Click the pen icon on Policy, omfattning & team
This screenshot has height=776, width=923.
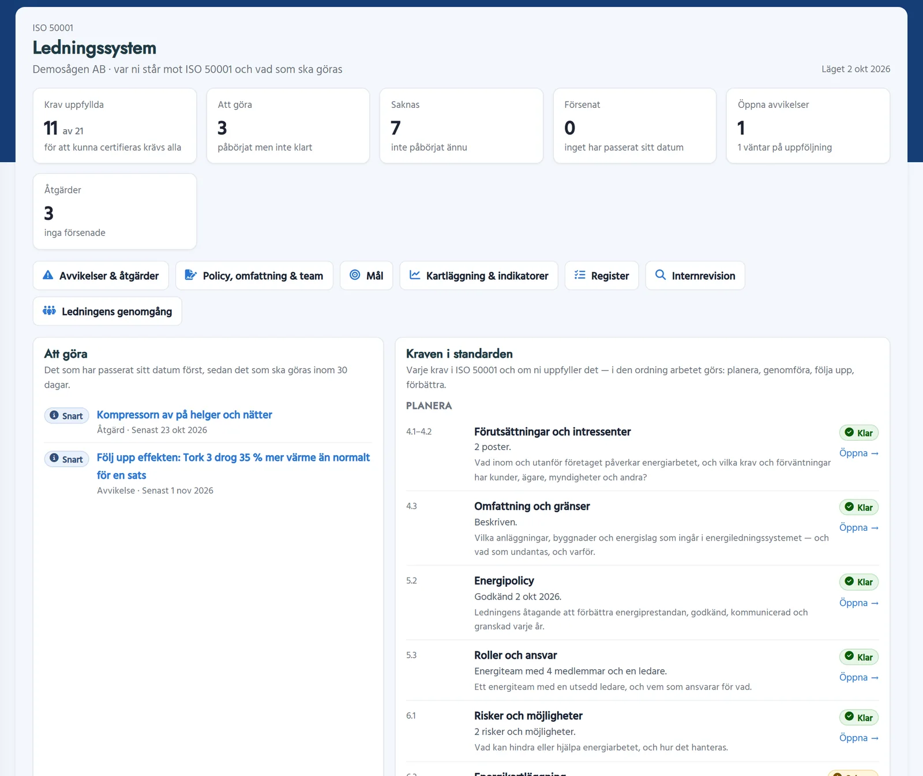click(x=191, y=275)
